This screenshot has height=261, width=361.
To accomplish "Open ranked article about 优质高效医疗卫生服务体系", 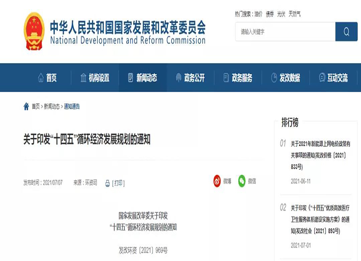I will coord(320,219).
